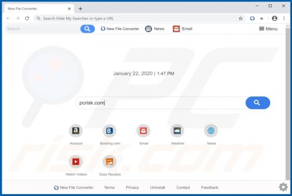Open Chrome three-dot menu
Viewport: 292px width, 196px height.
pos(284,18)
